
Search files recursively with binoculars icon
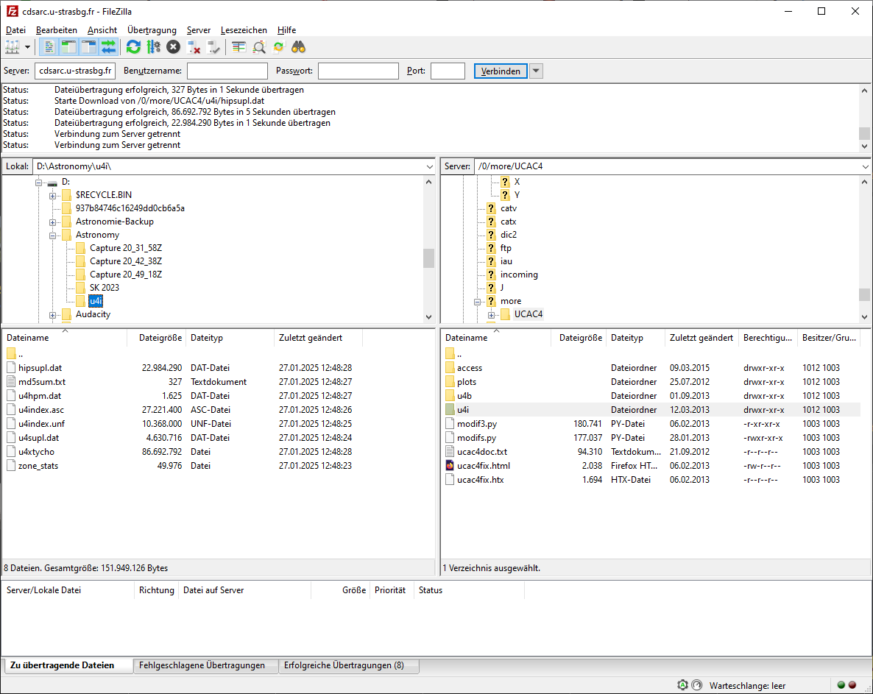298,47
